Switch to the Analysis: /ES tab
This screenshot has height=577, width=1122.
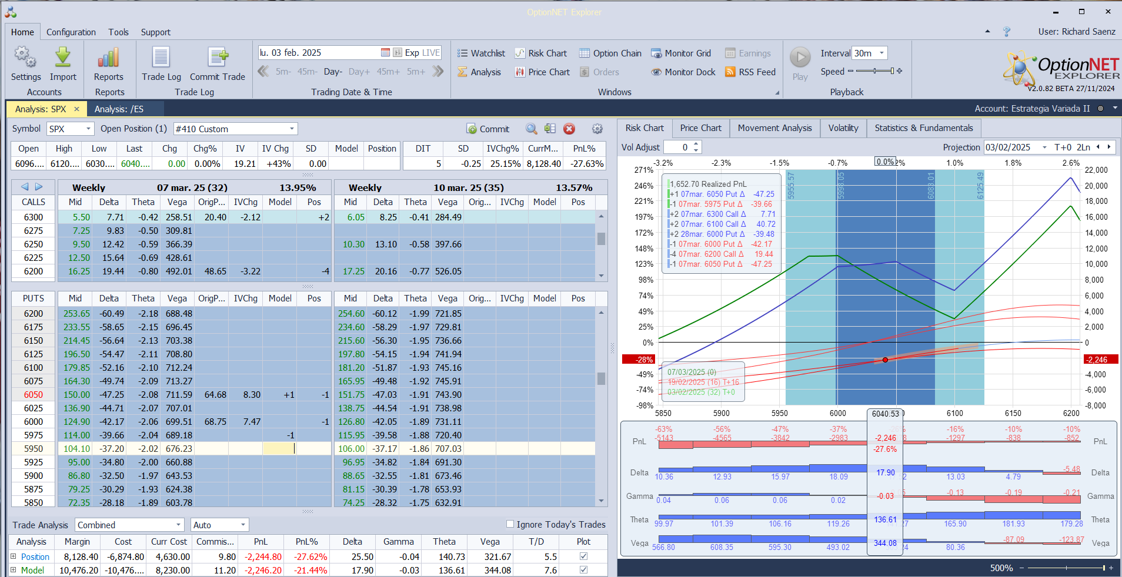click(119, 109)
